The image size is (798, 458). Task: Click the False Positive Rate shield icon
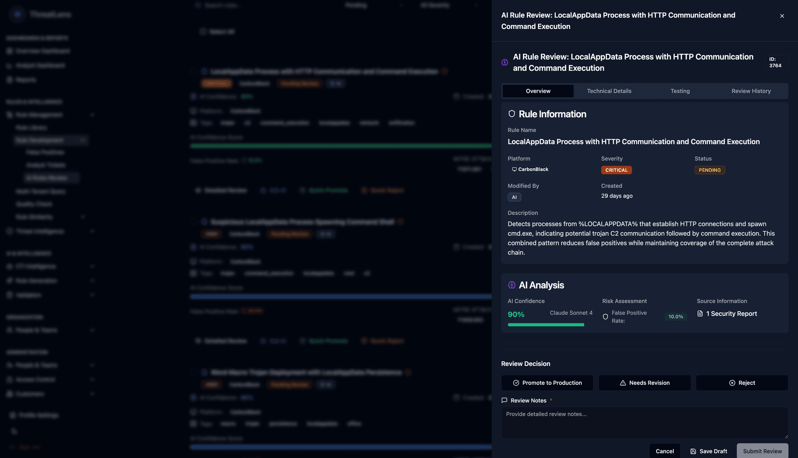pos(605,317)
